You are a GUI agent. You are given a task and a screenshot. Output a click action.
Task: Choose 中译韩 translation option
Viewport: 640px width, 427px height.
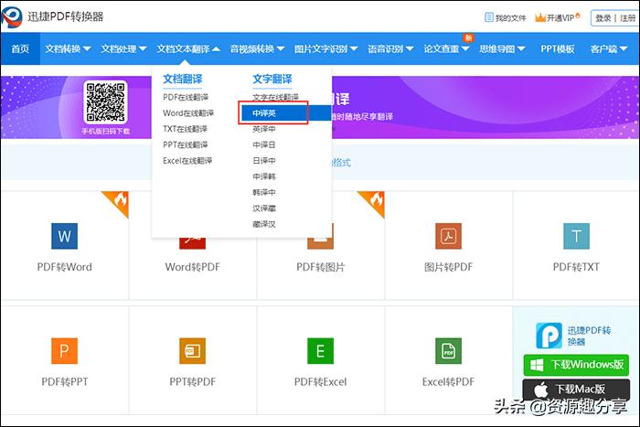click(x=264, y=176)
